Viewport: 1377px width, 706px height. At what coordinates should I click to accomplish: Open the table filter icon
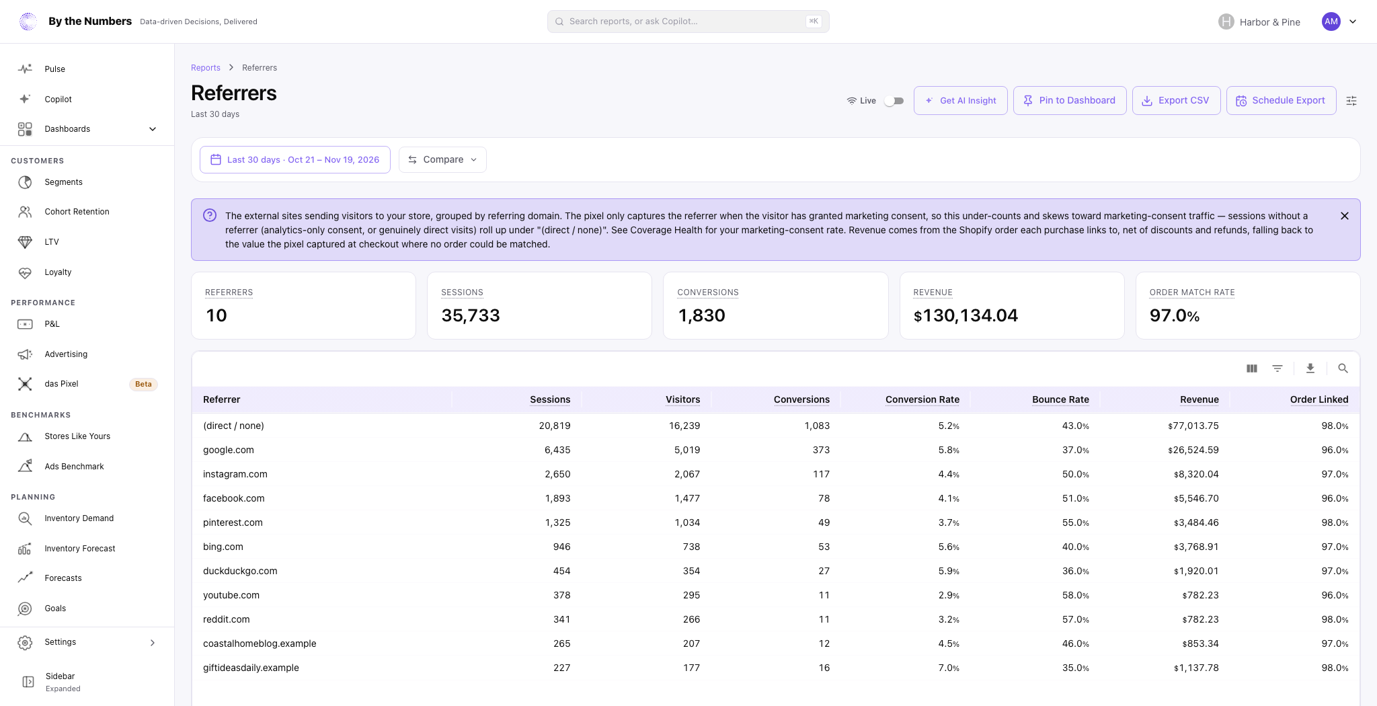coord(1277,368)
